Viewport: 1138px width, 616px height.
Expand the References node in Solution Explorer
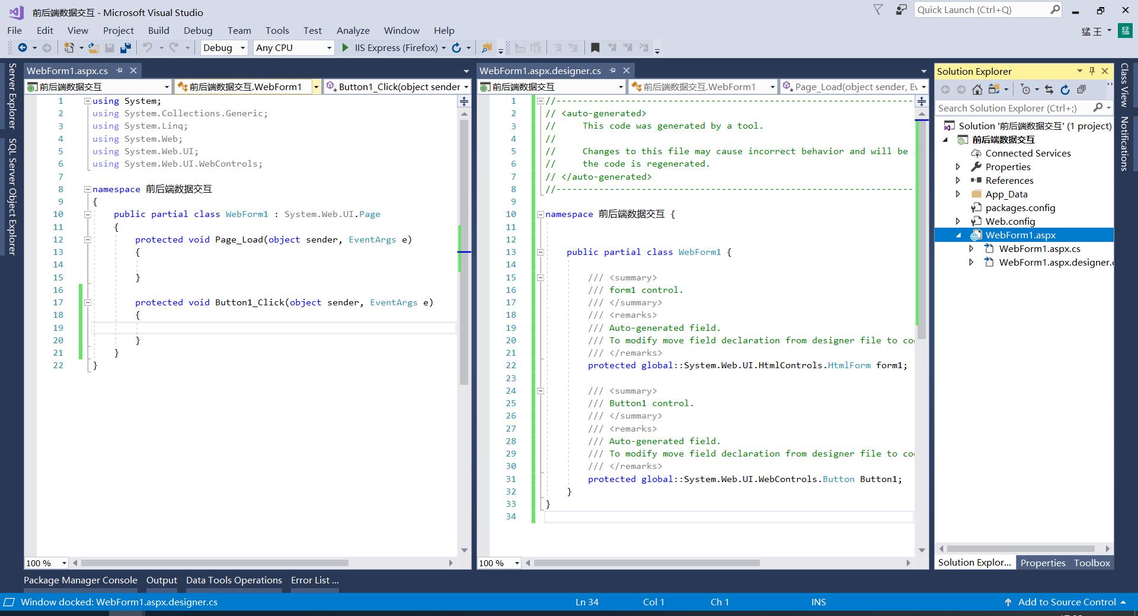[x=958, y=180]
